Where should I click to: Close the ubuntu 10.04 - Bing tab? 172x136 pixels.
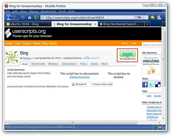48,24
